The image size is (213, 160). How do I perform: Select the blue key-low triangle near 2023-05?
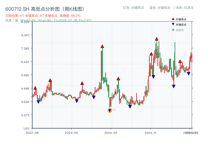[x=77, y=101]
